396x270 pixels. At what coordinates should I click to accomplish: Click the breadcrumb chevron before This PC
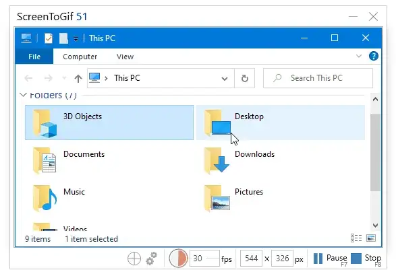click(x=107, y=78)
